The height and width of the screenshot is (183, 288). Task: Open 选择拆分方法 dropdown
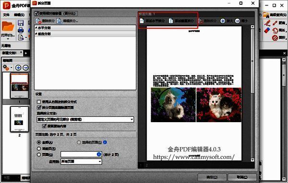[85, 120]
